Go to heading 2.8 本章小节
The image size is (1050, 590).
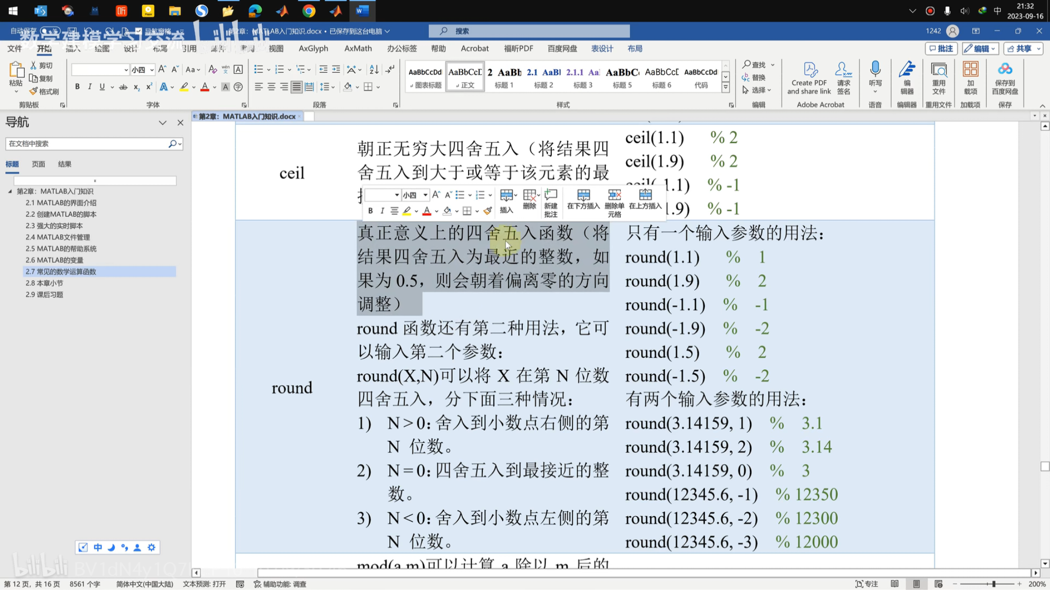[x=44, y=283]
